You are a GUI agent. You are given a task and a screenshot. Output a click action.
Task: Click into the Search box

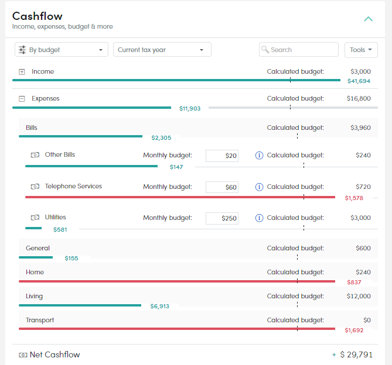click(299, 50)
